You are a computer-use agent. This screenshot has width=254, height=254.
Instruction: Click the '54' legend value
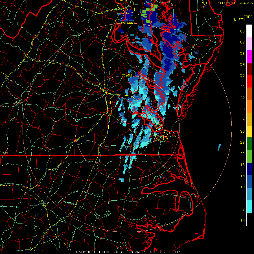(242, 64)
